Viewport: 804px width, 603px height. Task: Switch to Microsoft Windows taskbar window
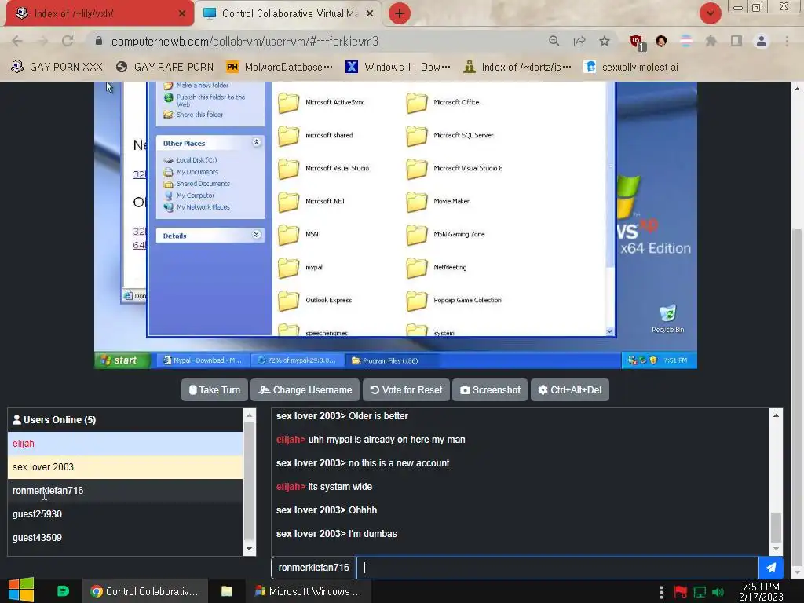pos(308,591)
